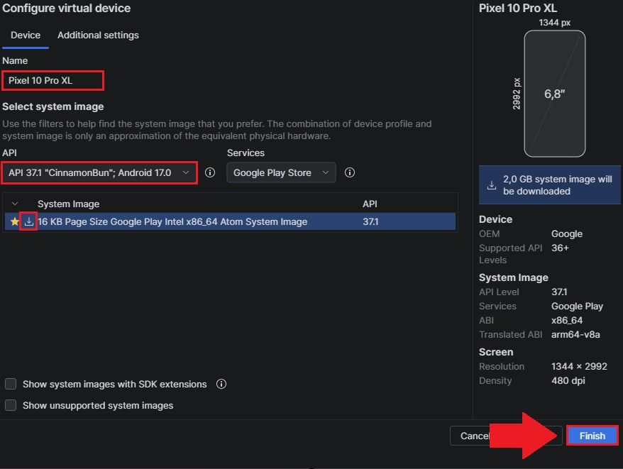Screen dimensions: 623x469
Task: Click the 480 dpi density value
Action: pos(568,380)
